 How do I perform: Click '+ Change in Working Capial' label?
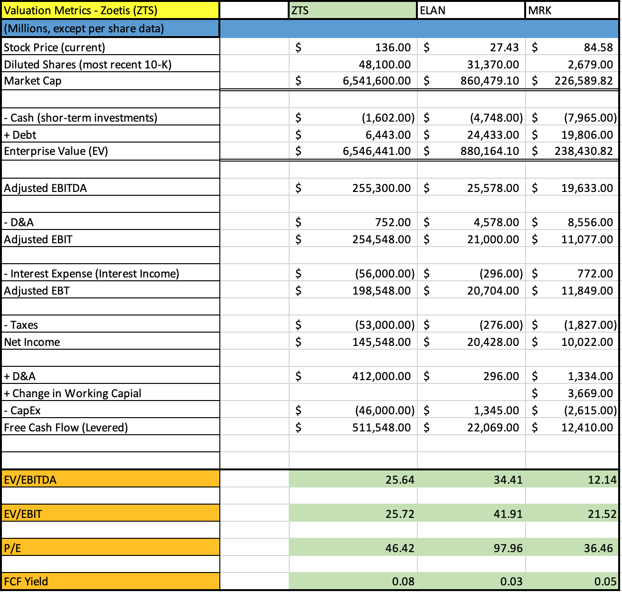click(73, 393)
